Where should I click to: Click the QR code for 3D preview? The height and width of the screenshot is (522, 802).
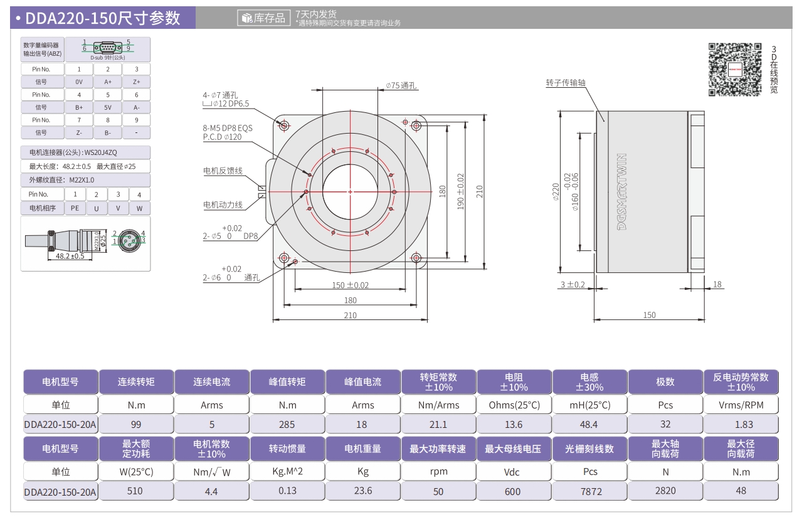(x=735, y=69)
